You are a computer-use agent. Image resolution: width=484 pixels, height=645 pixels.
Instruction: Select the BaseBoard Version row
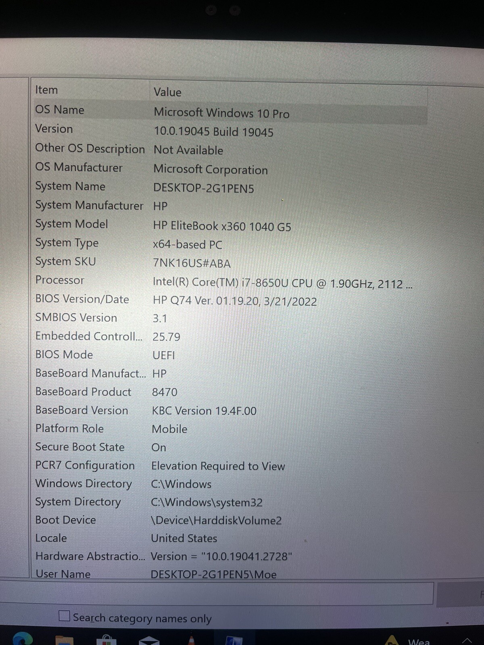click(x=229, y=411)
